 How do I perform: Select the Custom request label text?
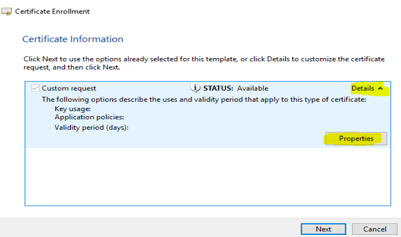click(x=69, y=88)
